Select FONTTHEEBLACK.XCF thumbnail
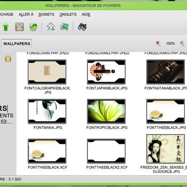 47,151
